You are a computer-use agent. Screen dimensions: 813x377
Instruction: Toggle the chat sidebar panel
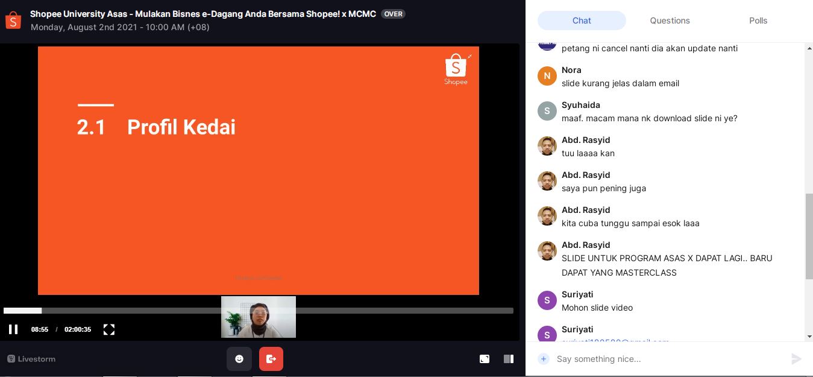tap(509, 359)
